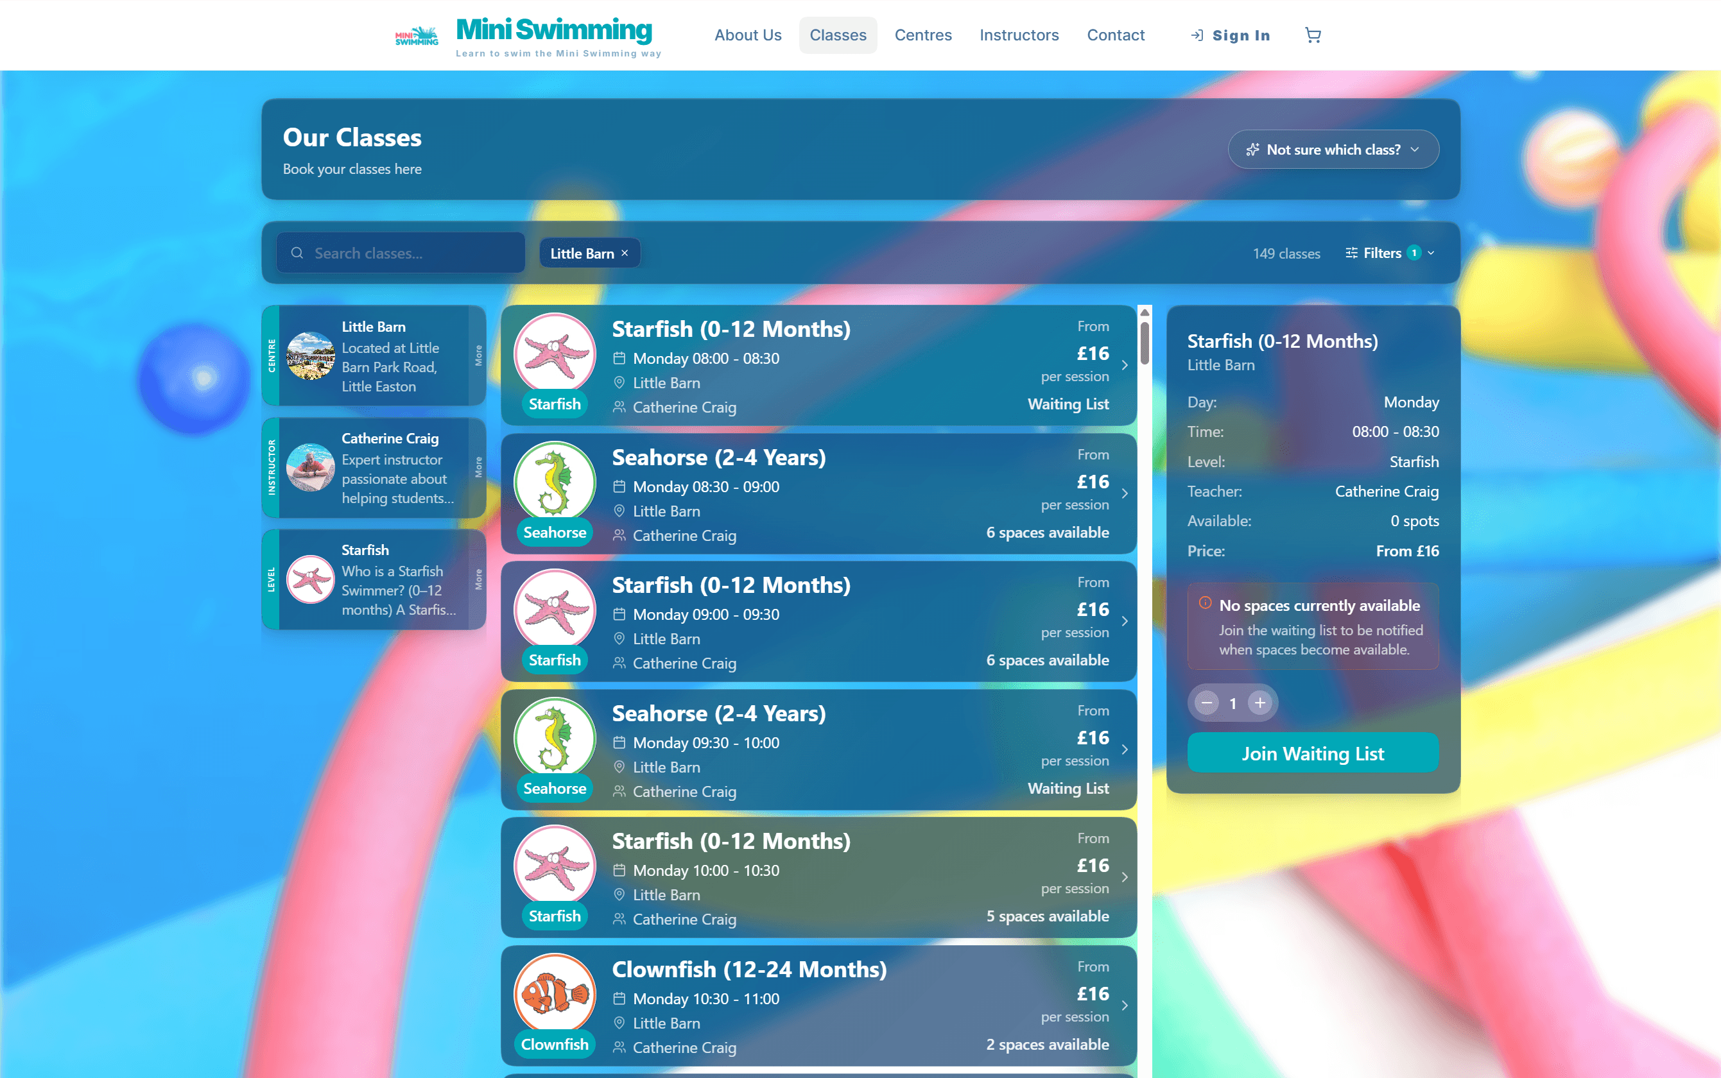
Task: Open Monday 10:30 Clownfish class chevron
Action: point(1125,1005)
